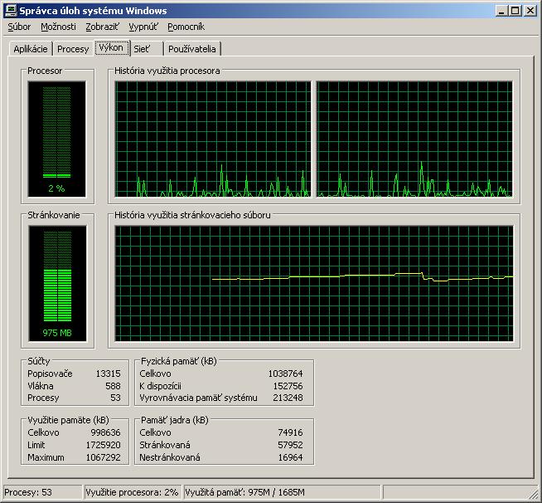Screen dimensions: 542x503
Task: Click the Limit value 1725920
Action: (x=104, y=445)
